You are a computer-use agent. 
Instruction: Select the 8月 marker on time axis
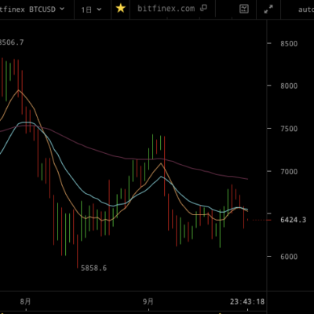pyautogui.click(x=25, y=301)
